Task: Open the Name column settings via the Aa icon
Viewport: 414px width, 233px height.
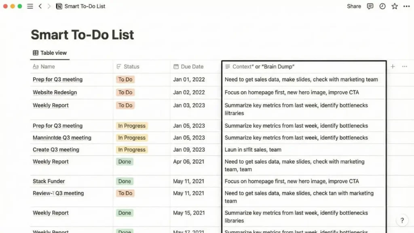Action: [36, 66]
